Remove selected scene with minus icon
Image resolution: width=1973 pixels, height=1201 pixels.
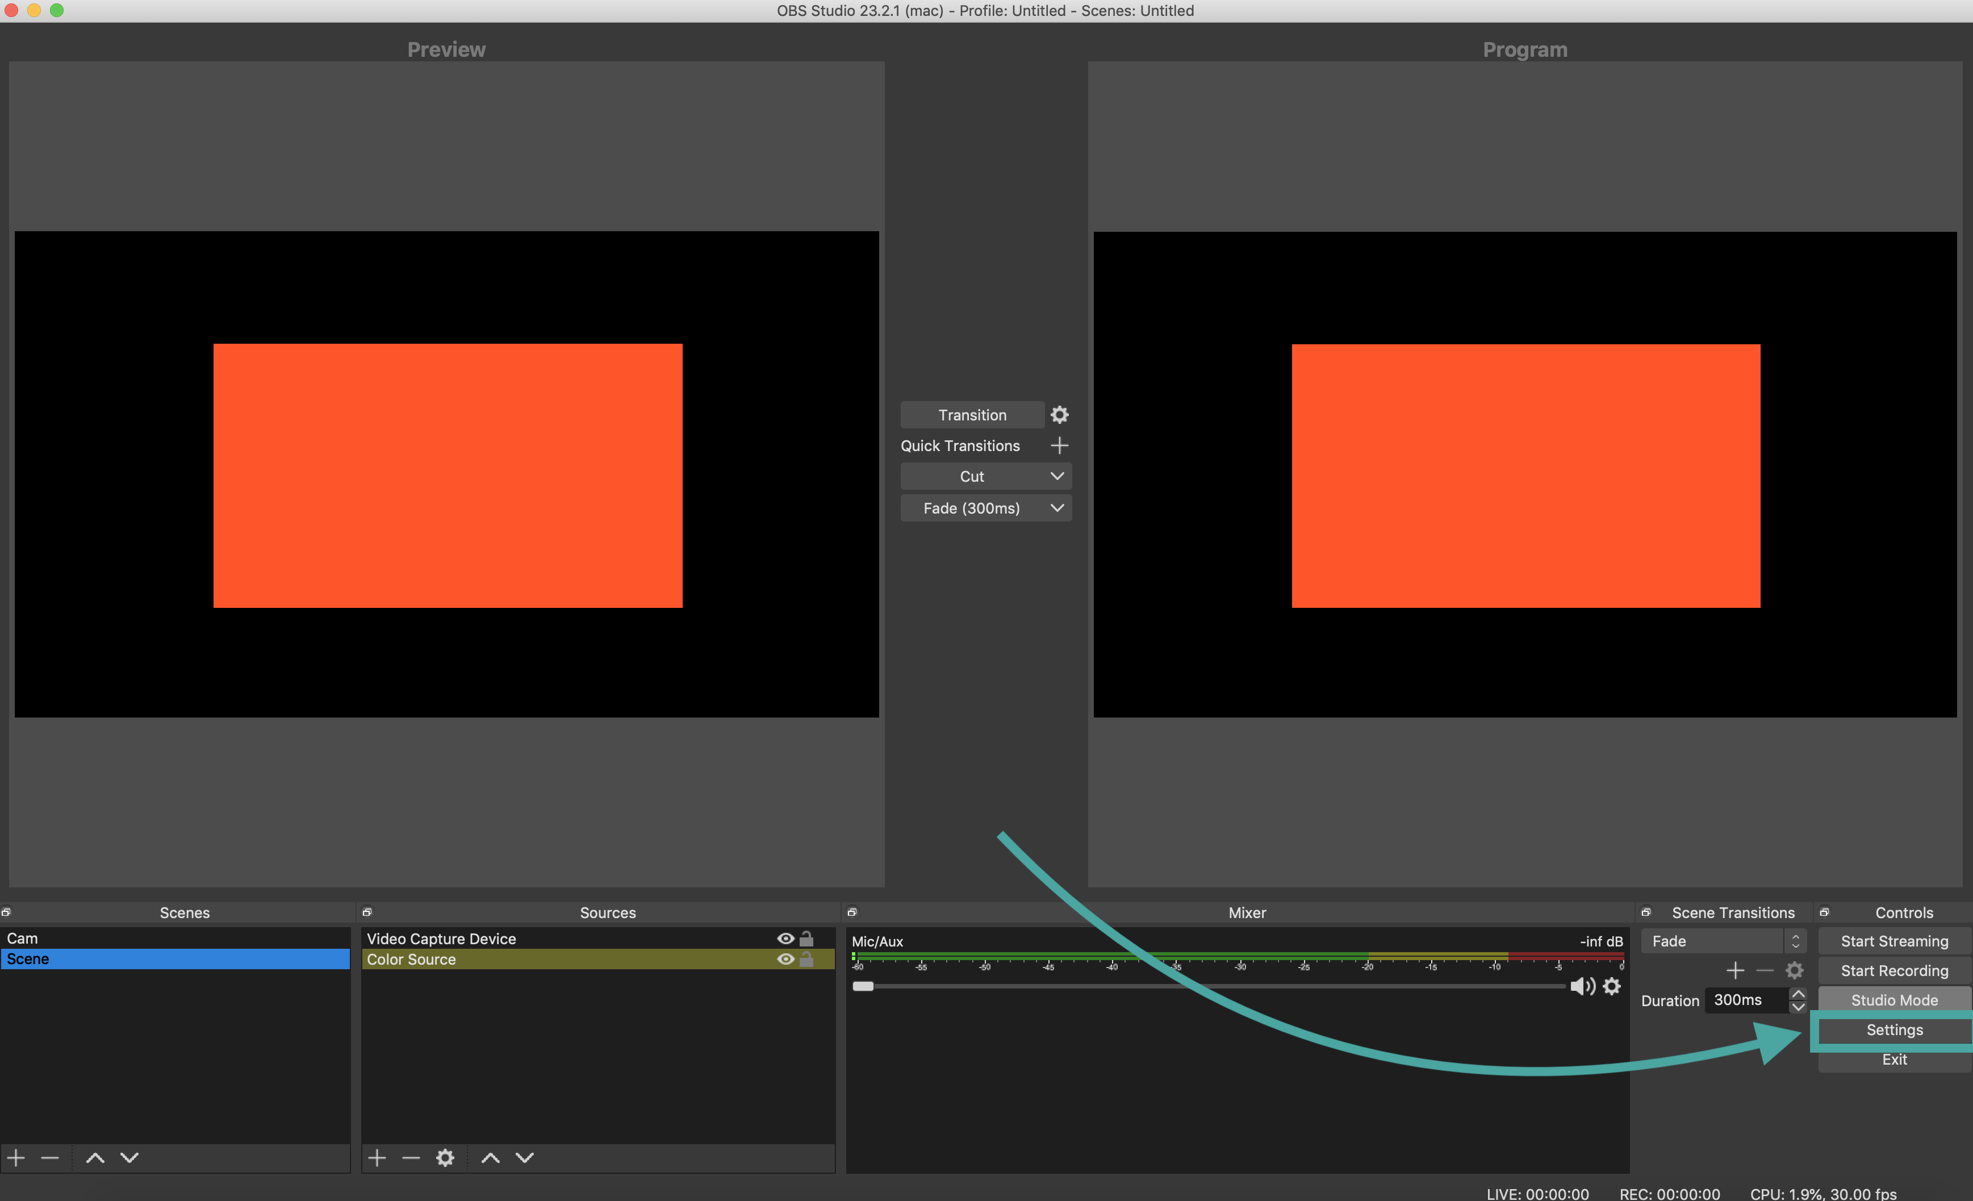pyautogui.click(x=51, y=1158)
